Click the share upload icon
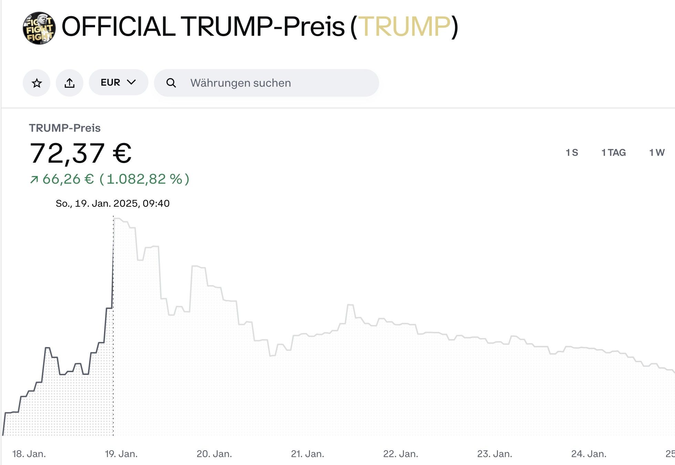The width and height of the screenshot is (675, 465). pos(70,83)
